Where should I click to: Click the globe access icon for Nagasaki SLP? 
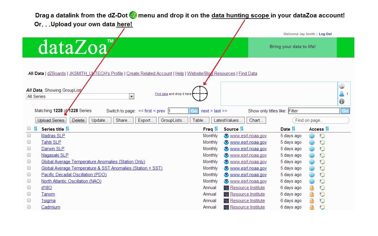click(312, 155)
